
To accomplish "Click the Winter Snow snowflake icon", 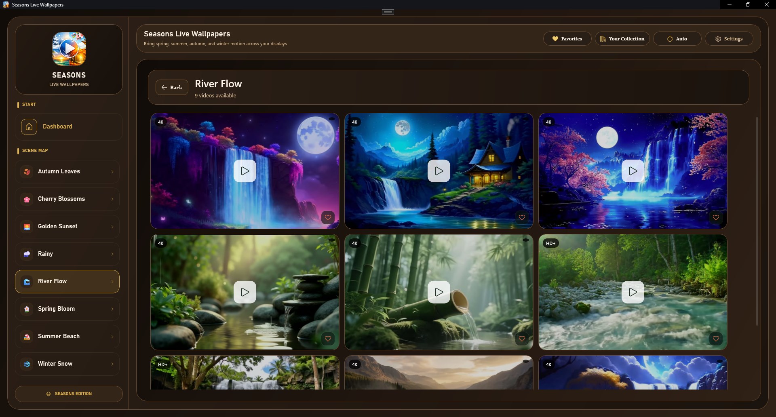I will point(27,364).
